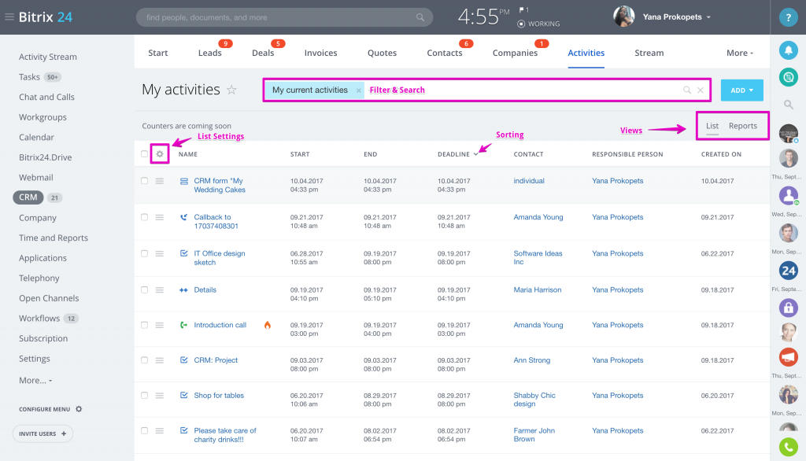Open the Configure Menu gear icon
This screenshot has height=461, width=806.
click(x=79, y=409)
